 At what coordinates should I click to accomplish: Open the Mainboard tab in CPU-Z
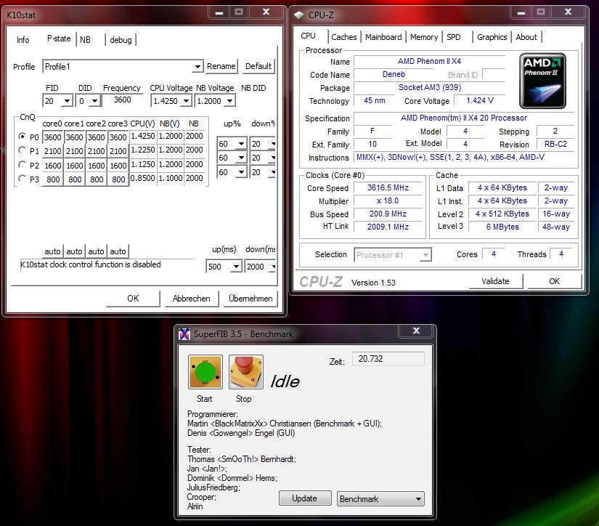click(x=383, y=37)
